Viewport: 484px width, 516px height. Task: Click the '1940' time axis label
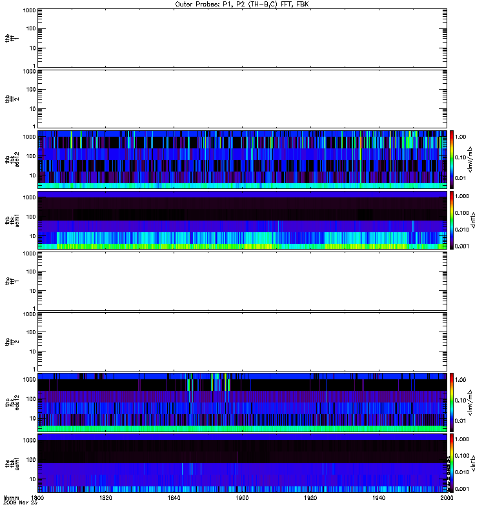[379, 497]
